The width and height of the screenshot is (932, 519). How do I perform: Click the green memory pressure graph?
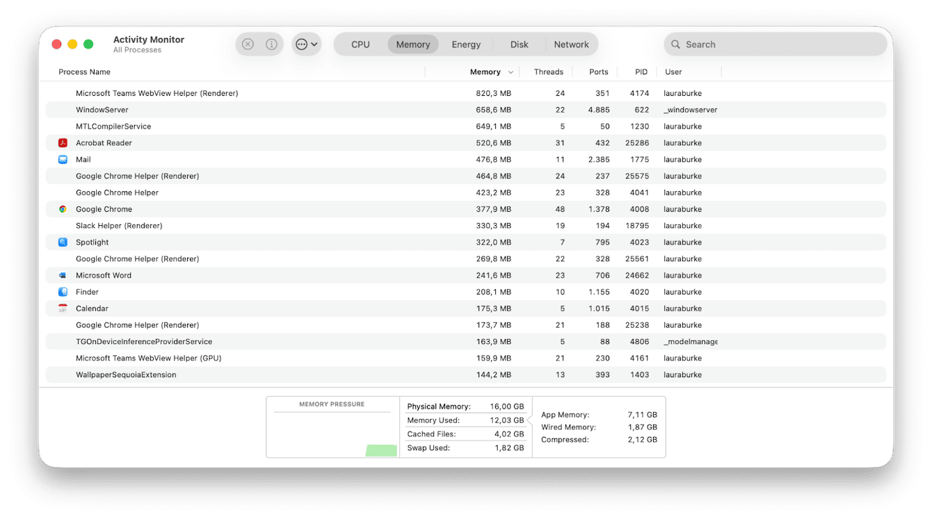pos(380,450)
